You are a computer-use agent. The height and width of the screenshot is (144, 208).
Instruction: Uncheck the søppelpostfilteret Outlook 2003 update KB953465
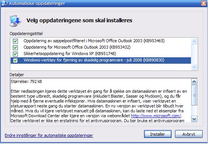(15, 41)
